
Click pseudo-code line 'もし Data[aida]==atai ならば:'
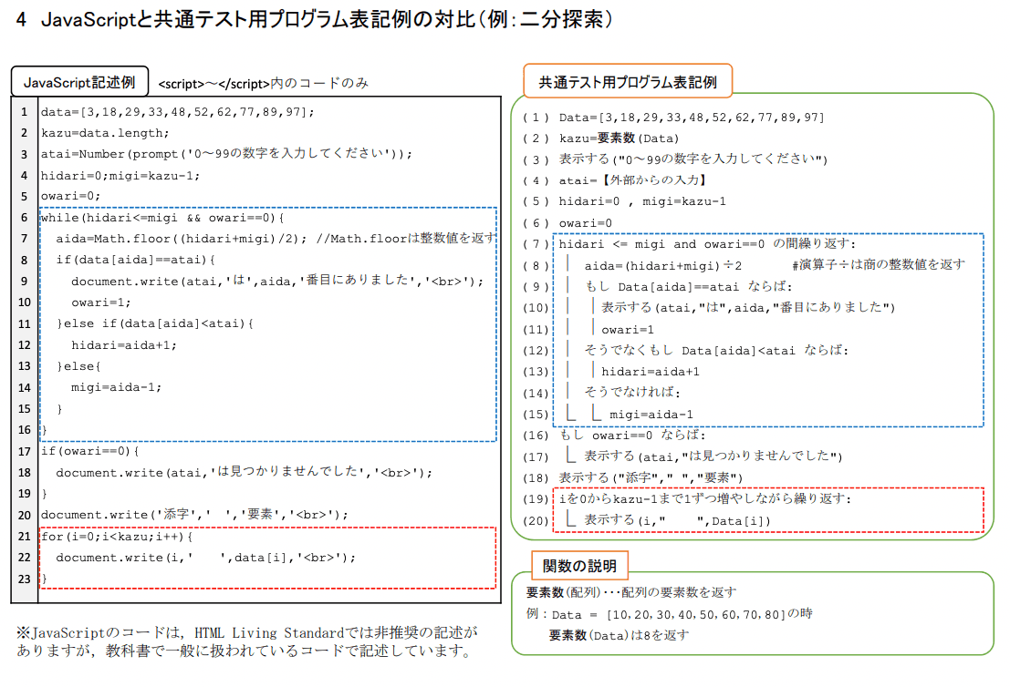tap(689, 286)
